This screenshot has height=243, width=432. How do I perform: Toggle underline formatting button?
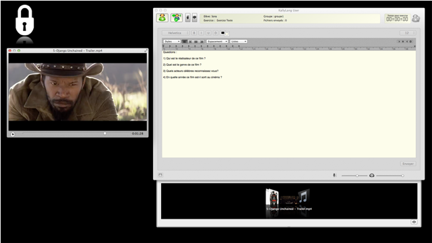click(208, 33)
